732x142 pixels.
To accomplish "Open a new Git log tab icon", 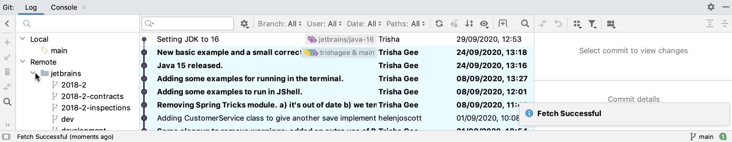I will 503,24.
